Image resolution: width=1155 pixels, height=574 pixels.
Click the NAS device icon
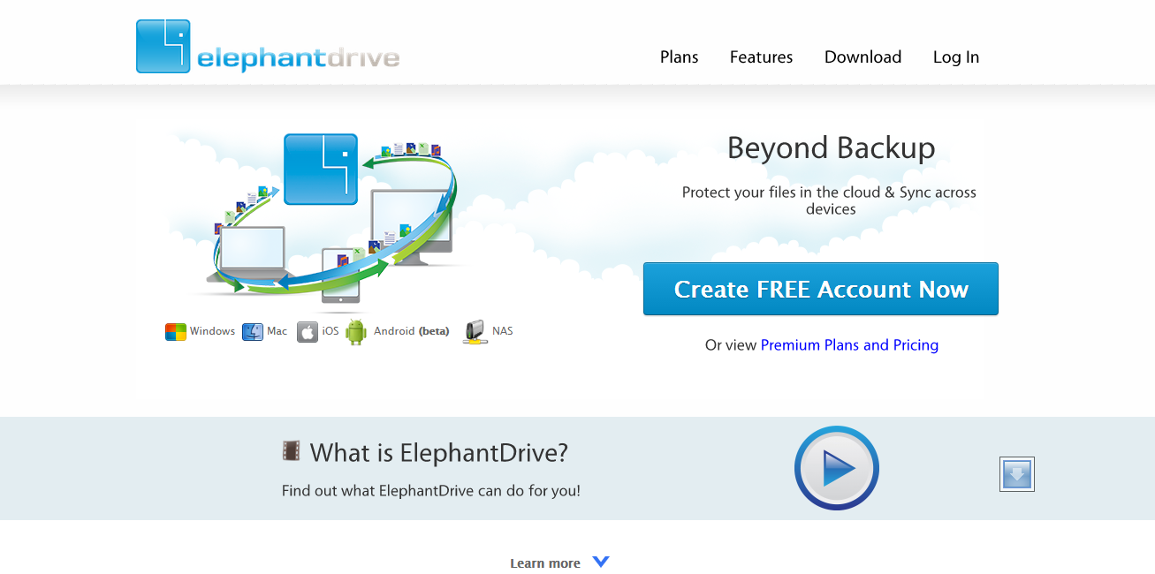pyautogui.click(x=475, y=332)
